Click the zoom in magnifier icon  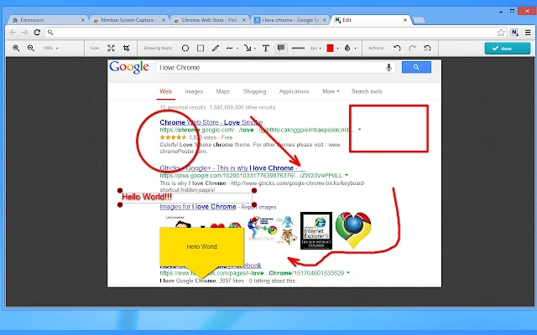point(16,49)
